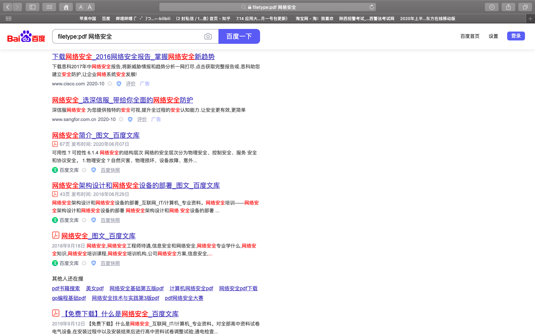
Task: Open the 7.14 应用大 bookmark
Action: pyautogui.click(x=263, y=19)
